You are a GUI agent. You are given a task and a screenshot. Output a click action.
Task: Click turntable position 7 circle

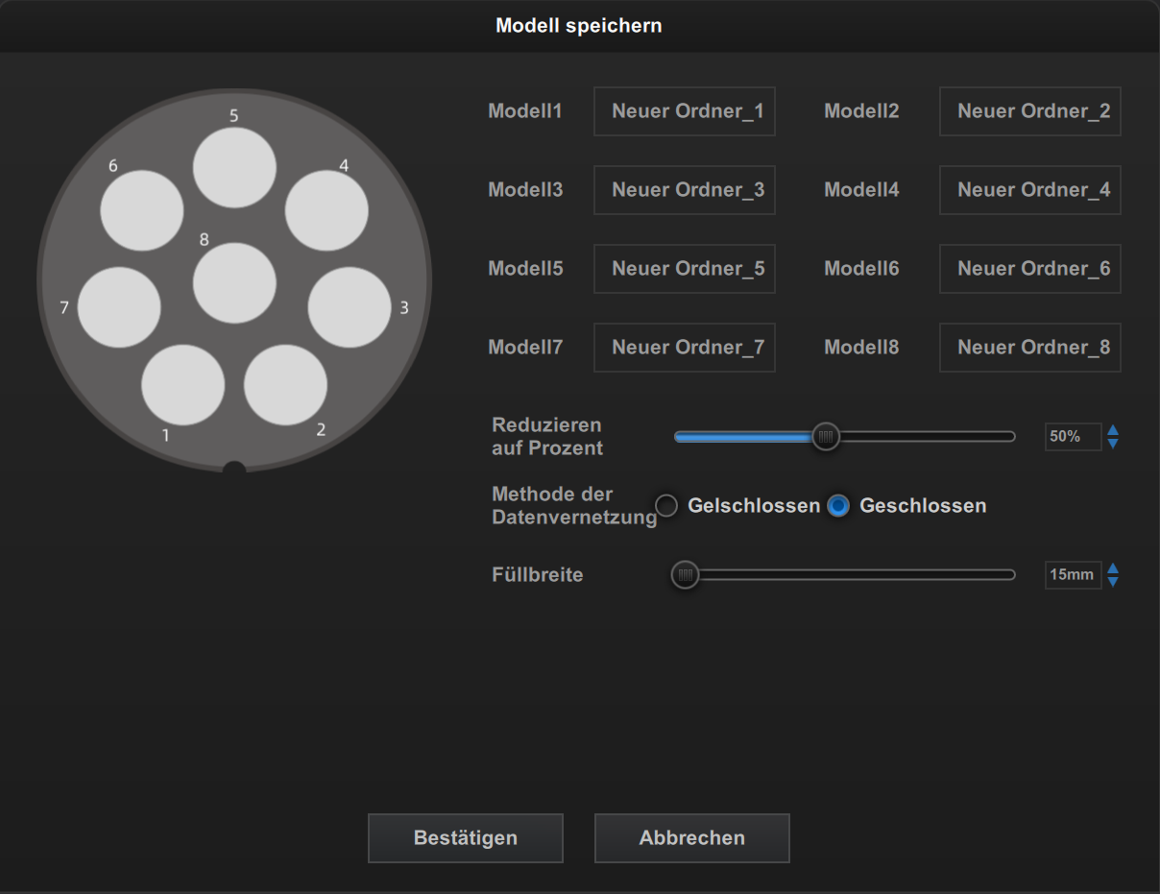click(x=119, y=307)
